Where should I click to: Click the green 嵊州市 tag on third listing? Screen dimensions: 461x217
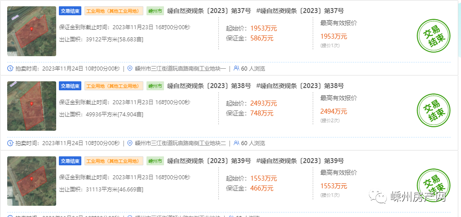click(x=155, y=161)
